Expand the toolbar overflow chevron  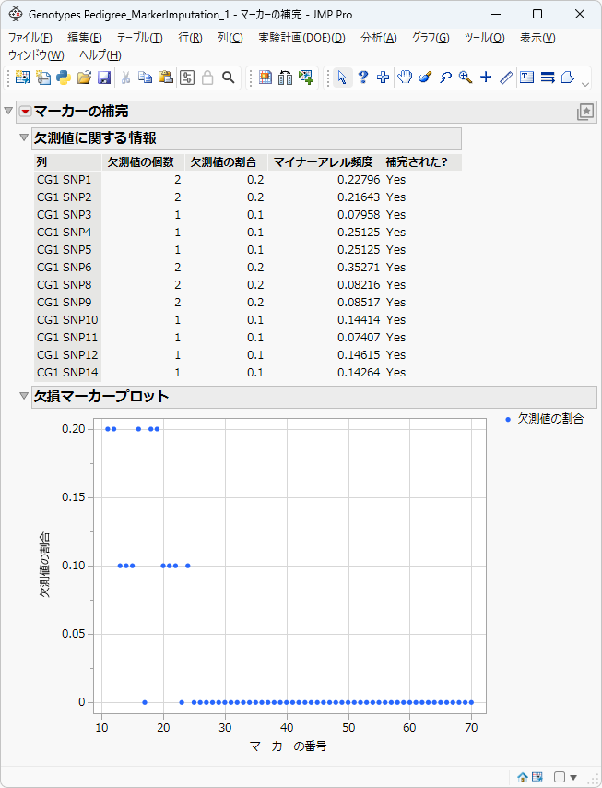585,85
